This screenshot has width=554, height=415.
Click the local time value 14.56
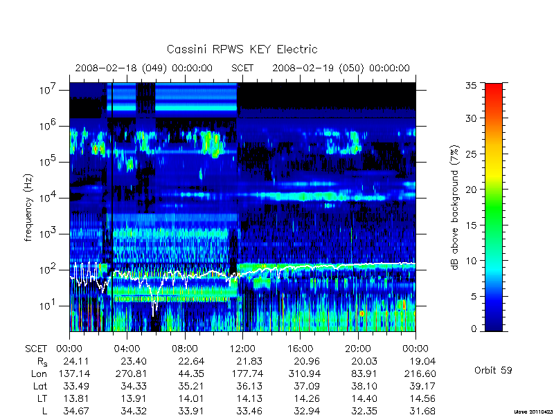[422, 399]
